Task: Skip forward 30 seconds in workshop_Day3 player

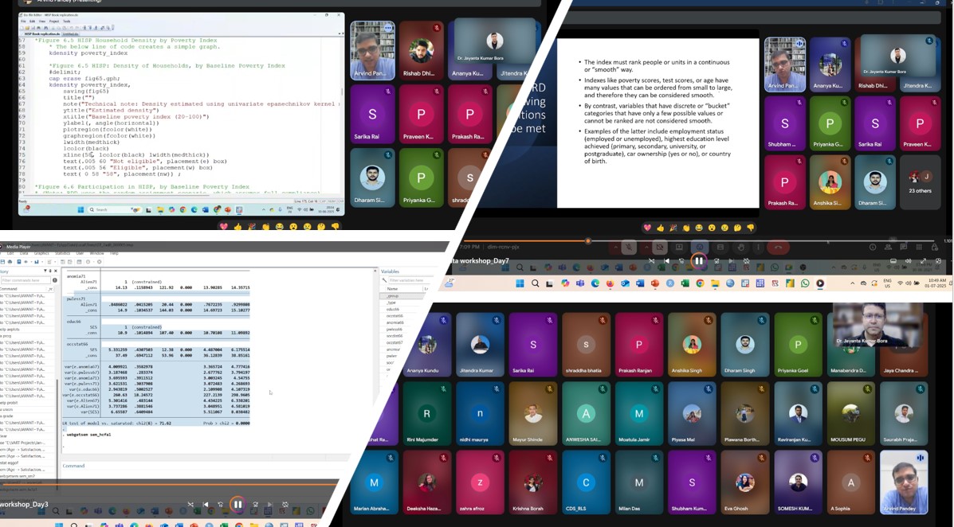Action: 256,505
